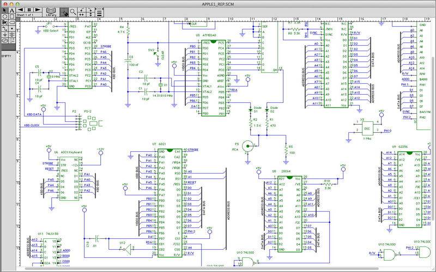Select the 'U5 ATMEGA8' chip label
436x272 pixels.
click(206, 35)
